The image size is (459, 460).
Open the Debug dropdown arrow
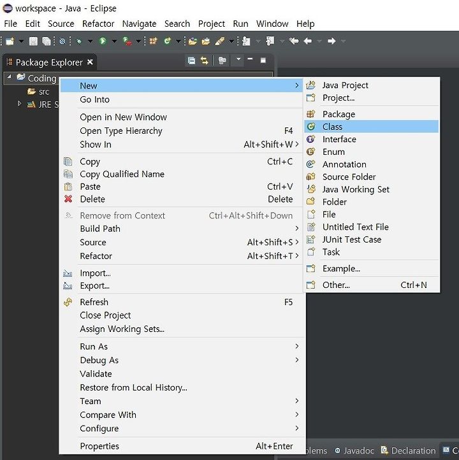tap(90, 41)
